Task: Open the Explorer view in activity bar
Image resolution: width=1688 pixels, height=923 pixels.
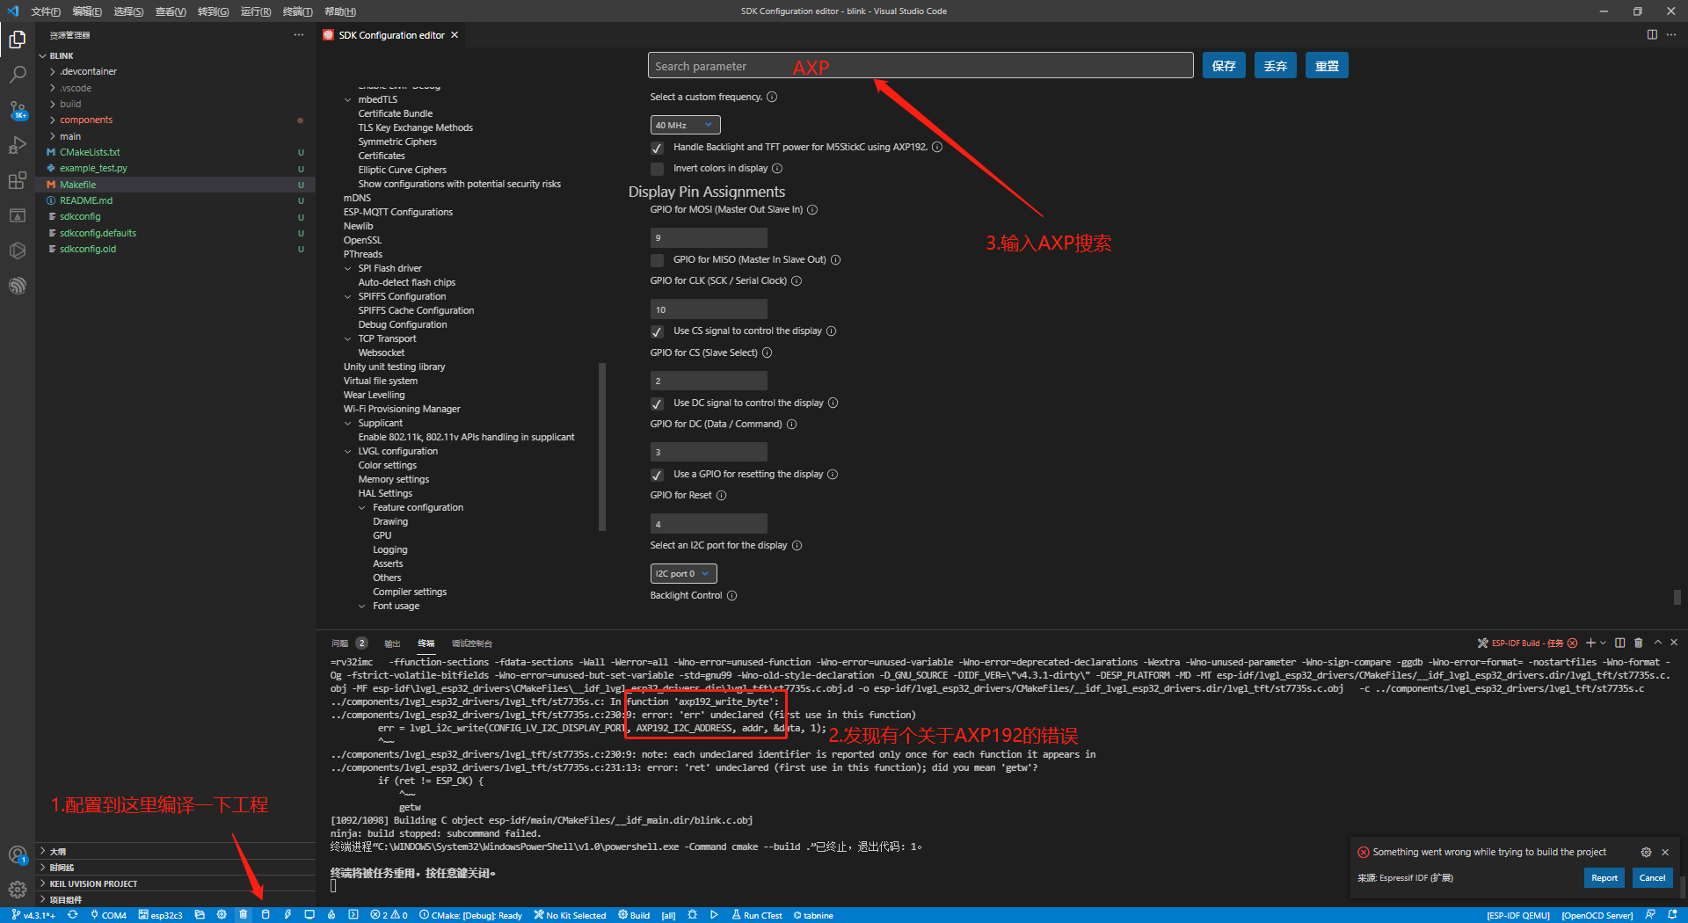Action: 18,40
